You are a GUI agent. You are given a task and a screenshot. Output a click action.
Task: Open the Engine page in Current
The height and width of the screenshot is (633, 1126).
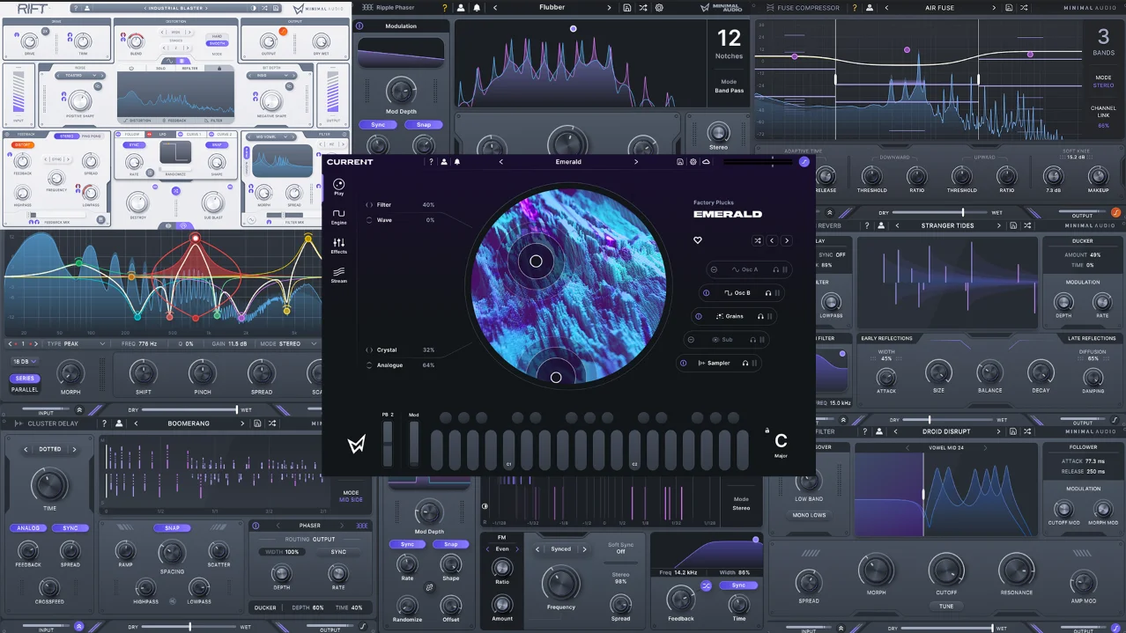coord(338,217)
